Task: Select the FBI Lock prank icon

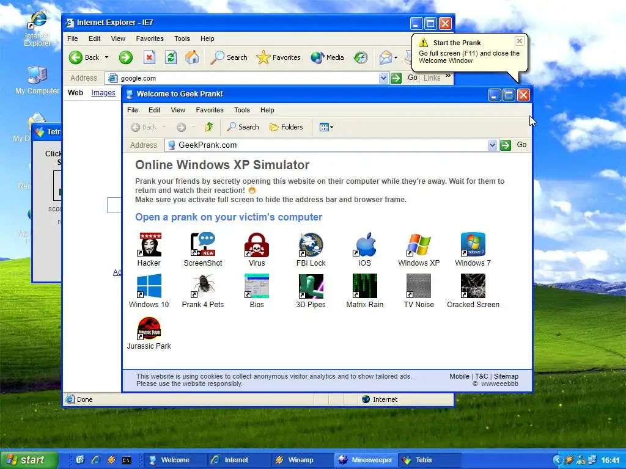Action: (311, 249)
